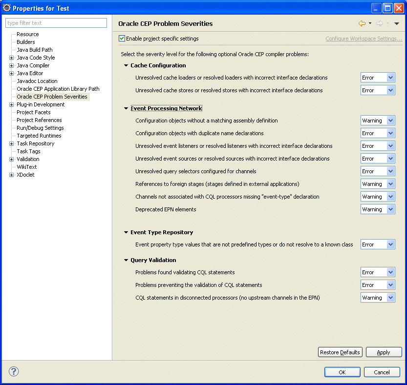Screen dimensions: 407x385
Task: Click the type filter text field
Action: [x=56, y=23]
